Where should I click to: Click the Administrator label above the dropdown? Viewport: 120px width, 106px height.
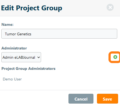coord(14,48)
